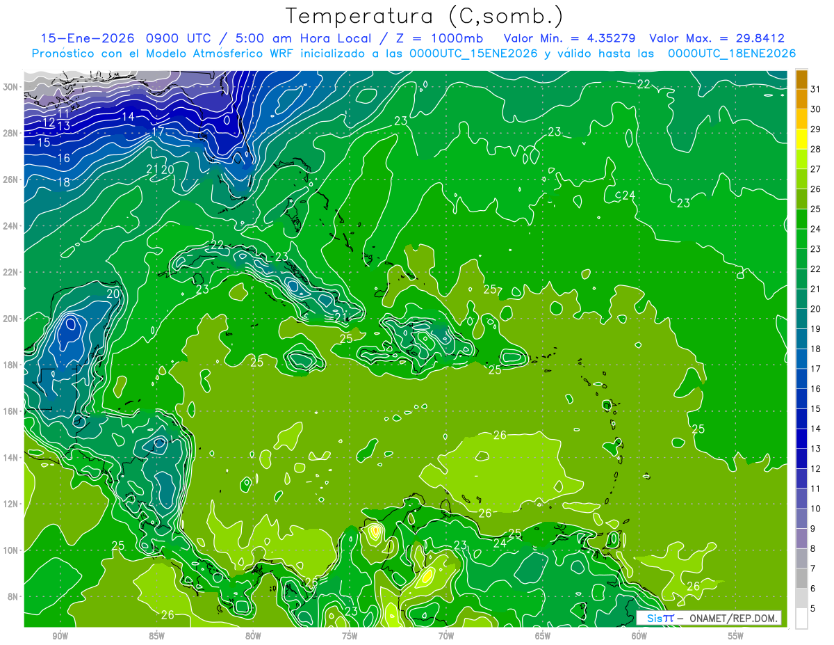This screenshot has width=834, height=645.
Task: Click the "18" contour label on the map
Action: point(63,182)
